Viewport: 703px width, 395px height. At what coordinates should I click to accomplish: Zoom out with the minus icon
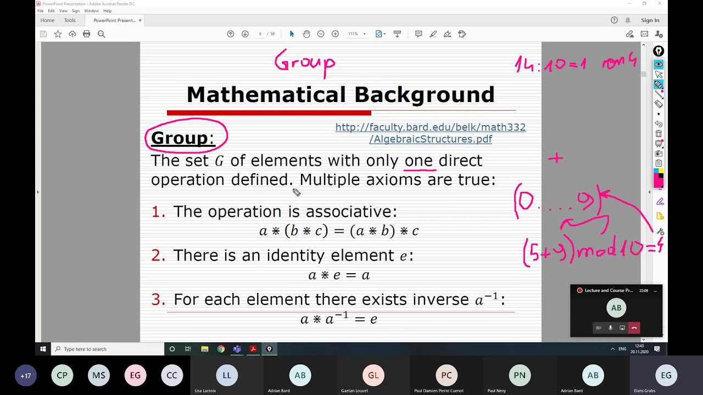click(321, 34)
